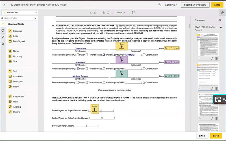The height and width of the screenshot is (141, 226).
Task: Select the stamp palette icon in sidebar
Action: [3, 44]
